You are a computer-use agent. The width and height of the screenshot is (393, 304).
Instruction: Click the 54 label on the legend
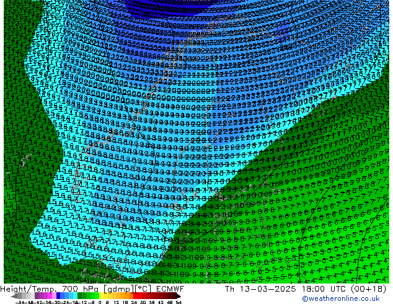pos(179,302)
